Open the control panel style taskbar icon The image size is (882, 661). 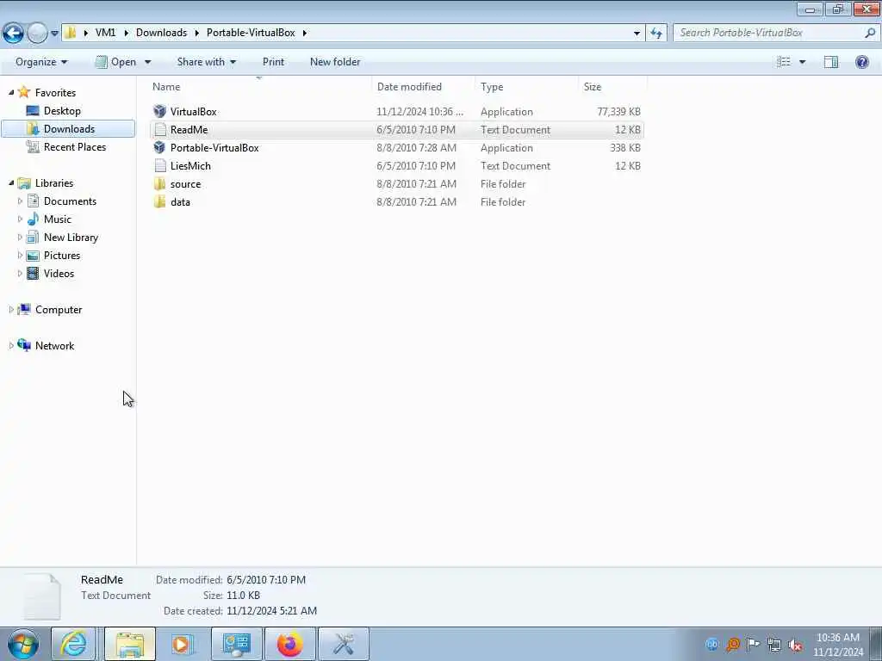pyautogui.click(x=236, y=644)
